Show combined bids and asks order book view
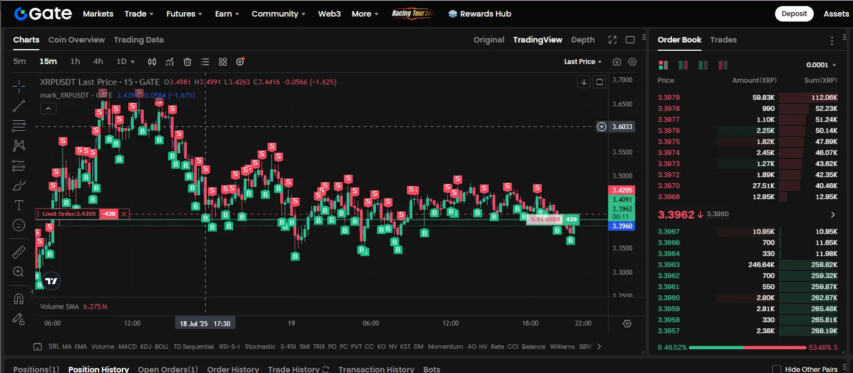 [663, 65]
